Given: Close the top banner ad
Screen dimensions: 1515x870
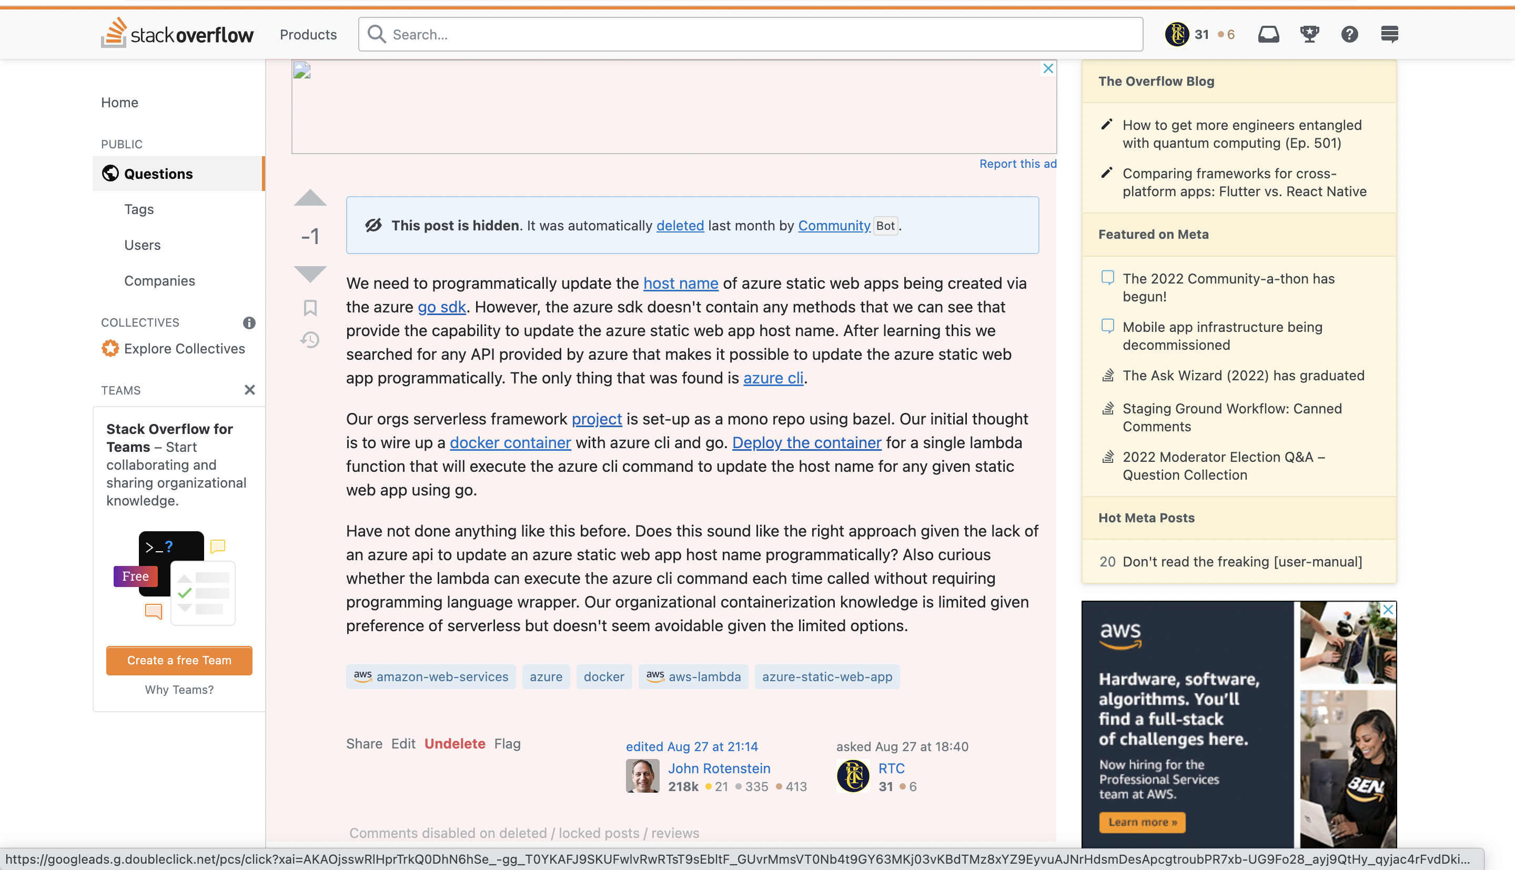Looking at the screenshot, I should pyautogui.click(x=1048, y=69).
